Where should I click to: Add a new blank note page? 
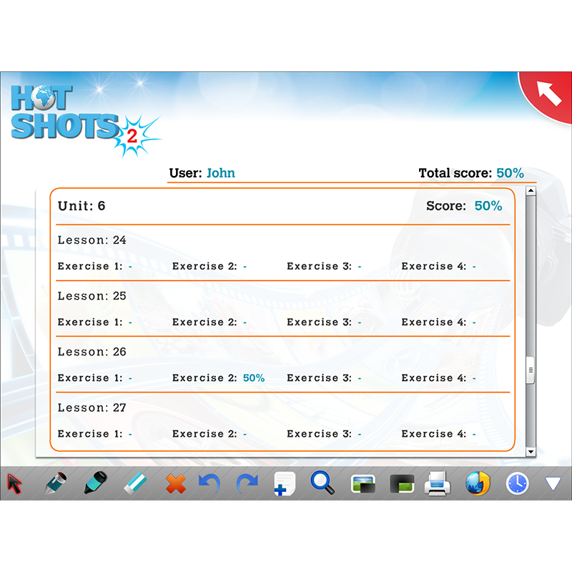click(285, 484)
